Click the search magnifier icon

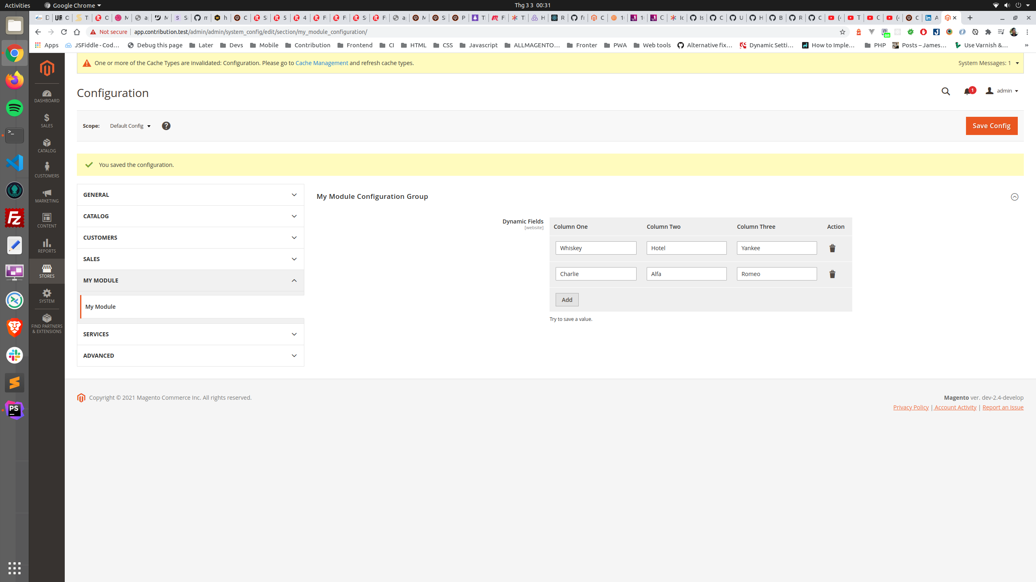(945, 91)
